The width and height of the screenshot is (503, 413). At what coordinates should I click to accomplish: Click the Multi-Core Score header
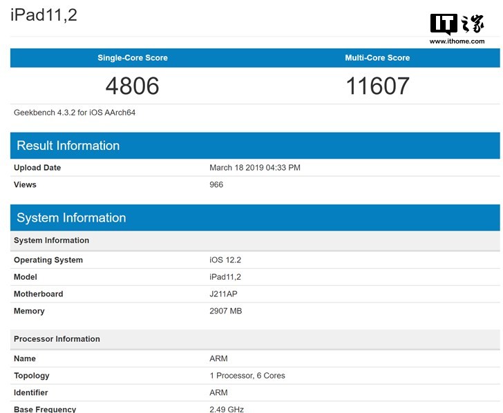pyautogui.click(x=377, y=58)
